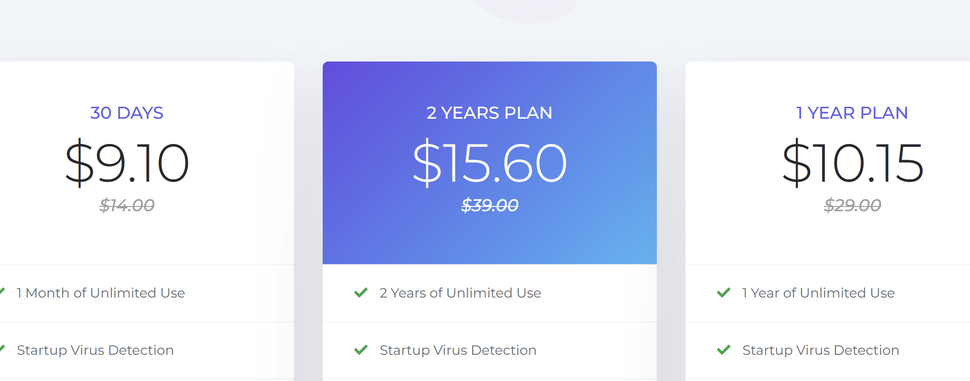Image resolution: width=970 pixels, height=381 pixels.
Task: Click checkmark next to 1 Month of Unlimited Use
Action: [x=2, y=291]
